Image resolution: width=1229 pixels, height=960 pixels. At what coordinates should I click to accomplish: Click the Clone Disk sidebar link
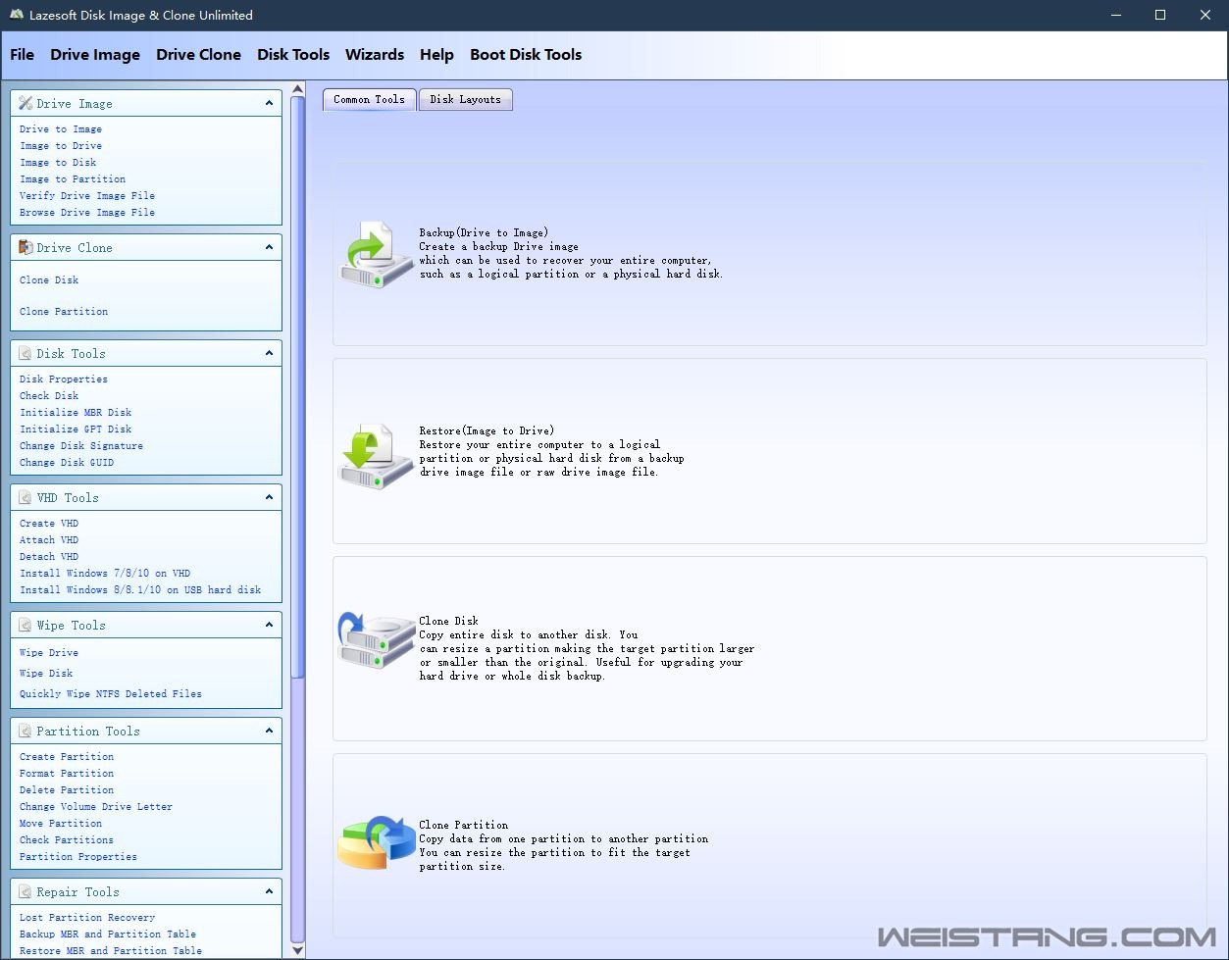(49, 280)
